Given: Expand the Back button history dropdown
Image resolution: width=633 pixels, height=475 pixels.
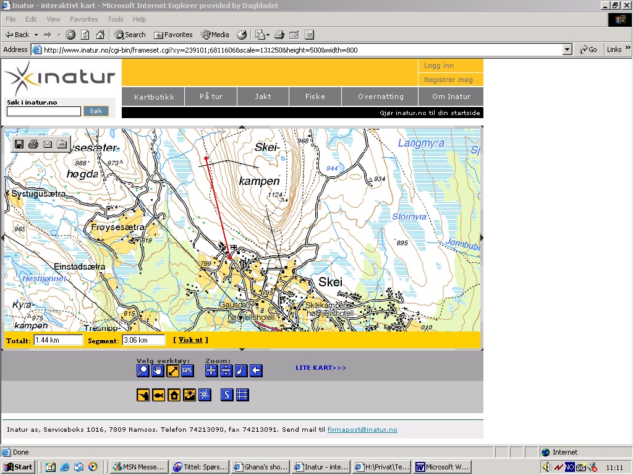Looking at the screenshot, I should point(36,35).
